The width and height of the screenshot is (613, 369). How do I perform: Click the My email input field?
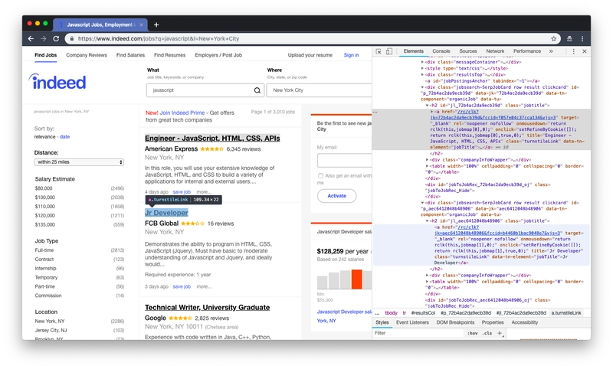click(344, 161)
